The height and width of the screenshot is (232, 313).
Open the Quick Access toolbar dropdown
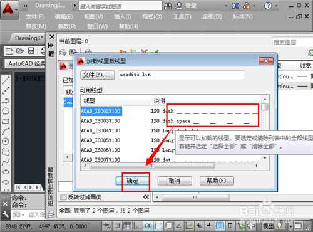click(x=25, y=6)
